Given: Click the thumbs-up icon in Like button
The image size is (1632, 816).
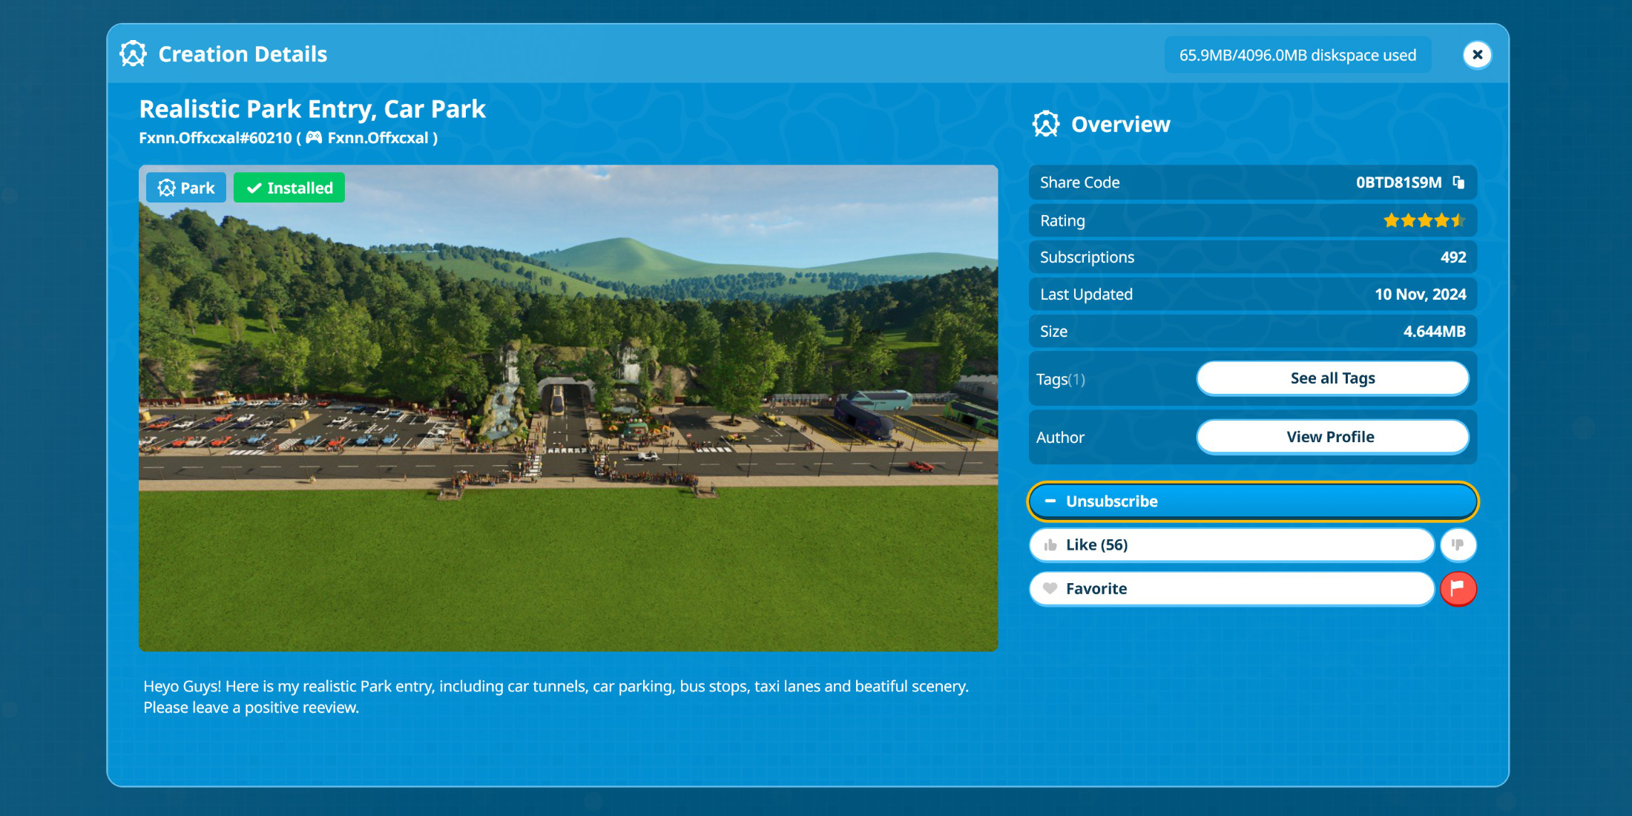Looking at the screenshot, I should (1050, 545).
